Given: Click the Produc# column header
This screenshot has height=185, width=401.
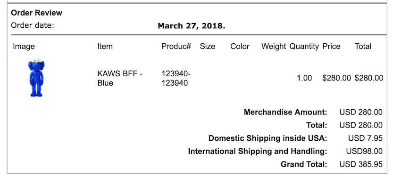Looking at the screenshot, I should pyautogui.click(x=176, y=47).
